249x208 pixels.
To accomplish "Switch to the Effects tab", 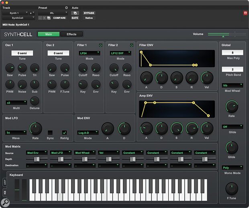I will pos(71,34).
